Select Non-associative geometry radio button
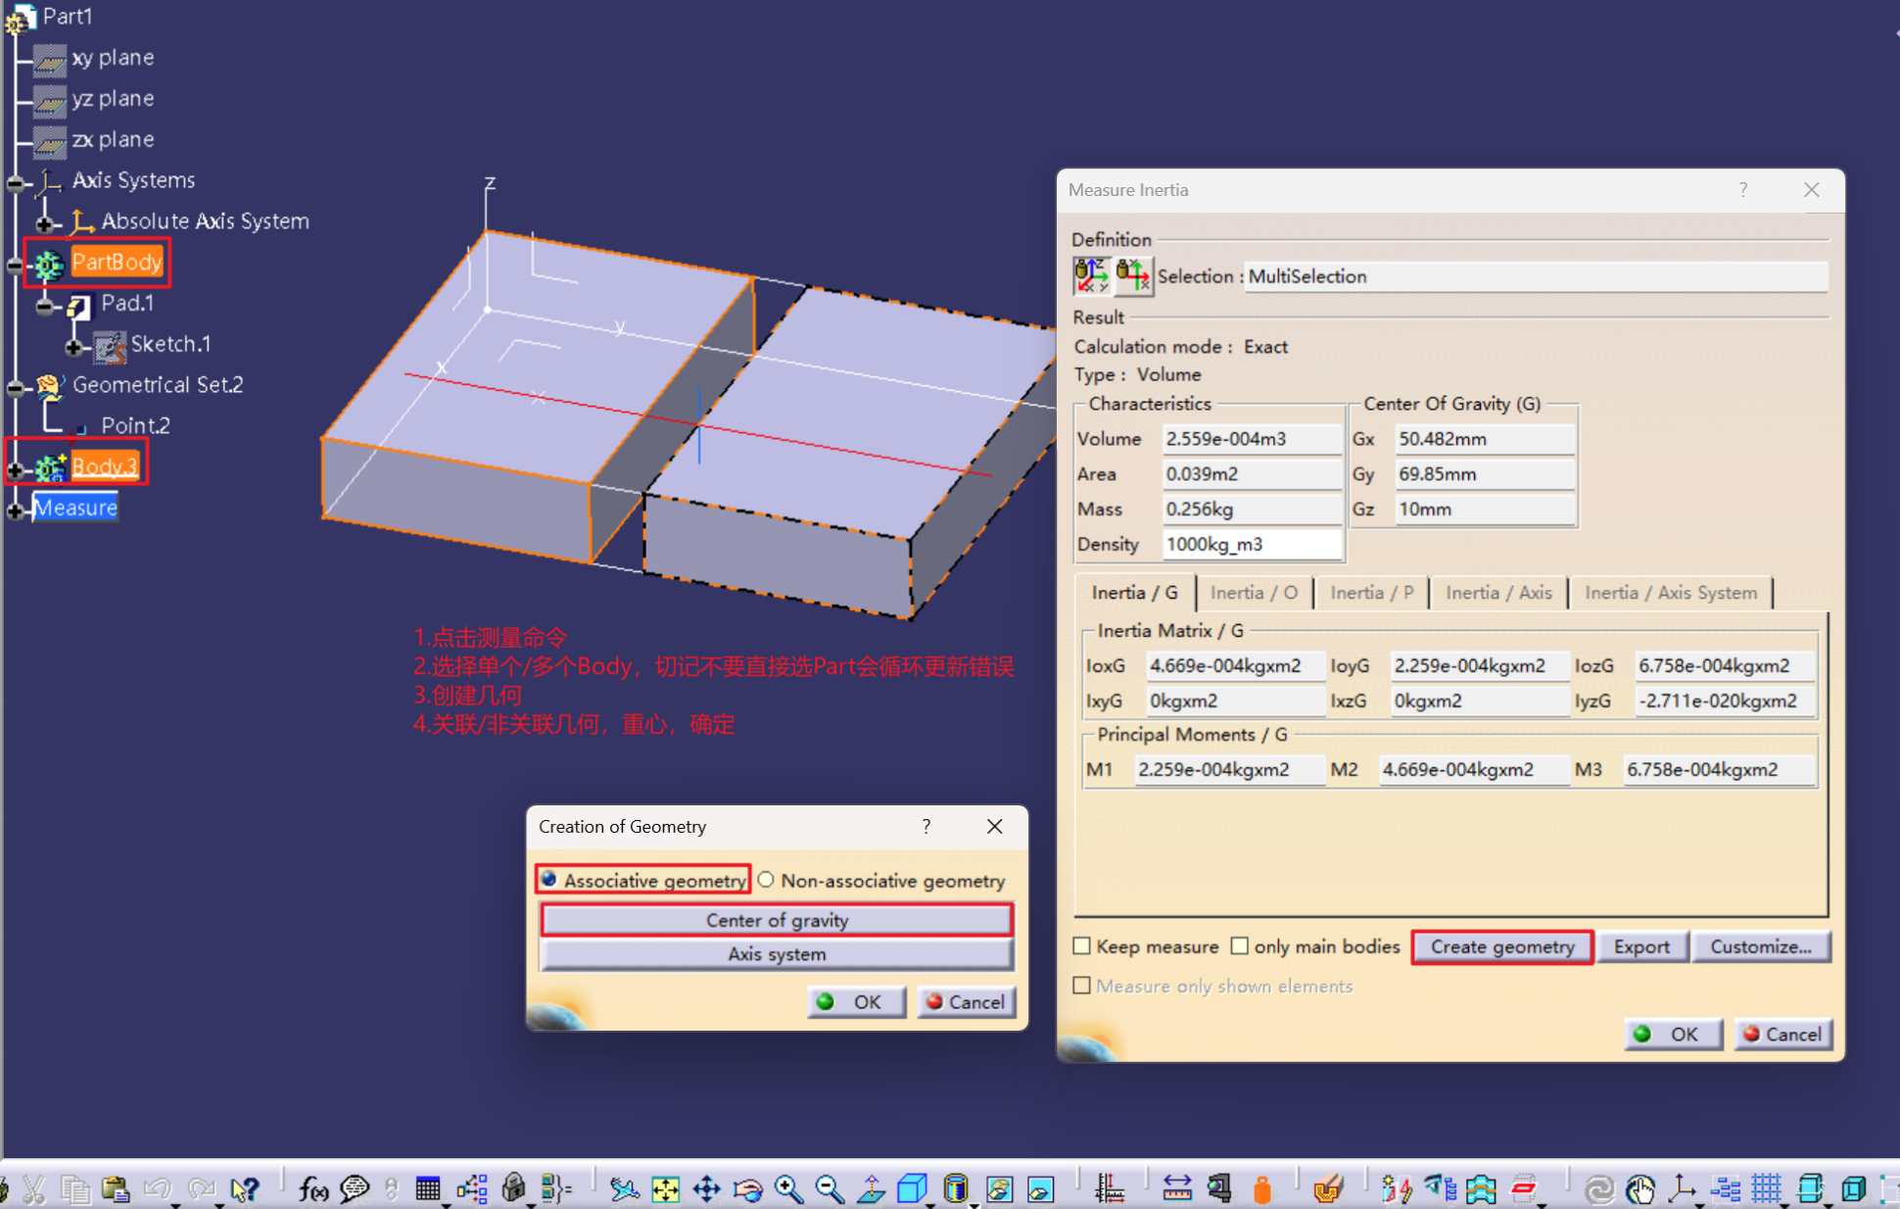 [767, 880]
